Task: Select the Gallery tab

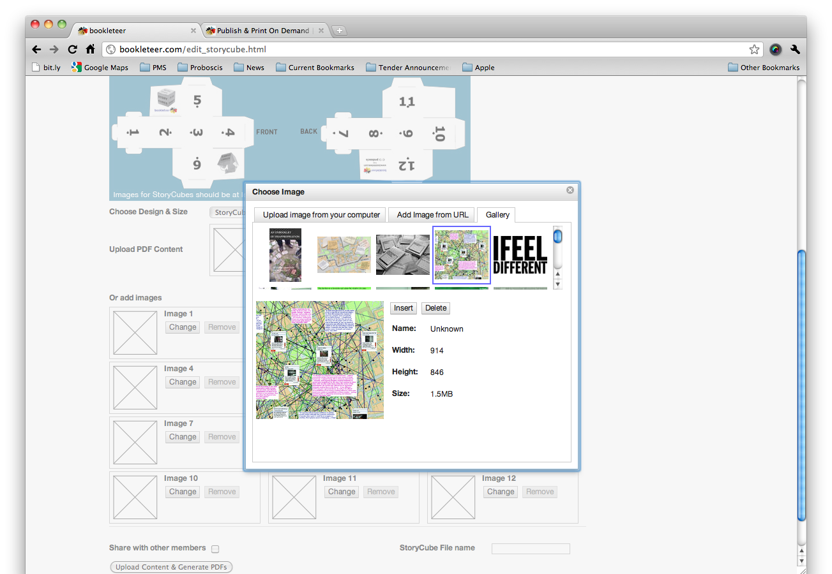Action: click(497, 215)
